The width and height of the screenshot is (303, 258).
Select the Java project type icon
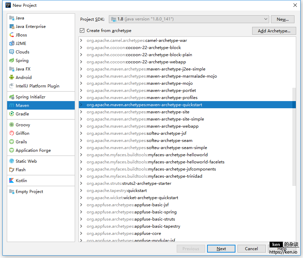(12, 18)
